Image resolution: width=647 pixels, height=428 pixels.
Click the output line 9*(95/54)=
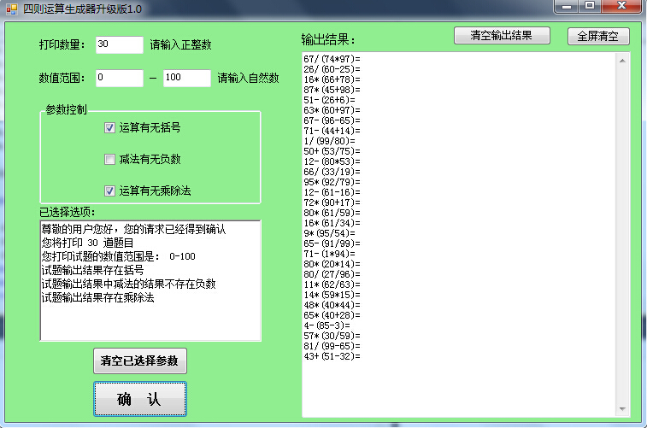tap(329, 233)
